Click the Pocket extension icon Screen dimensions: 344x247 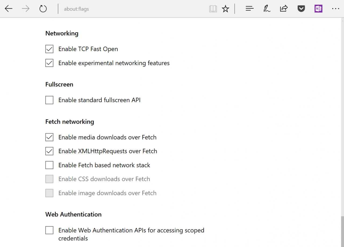(x=301, y=9)
